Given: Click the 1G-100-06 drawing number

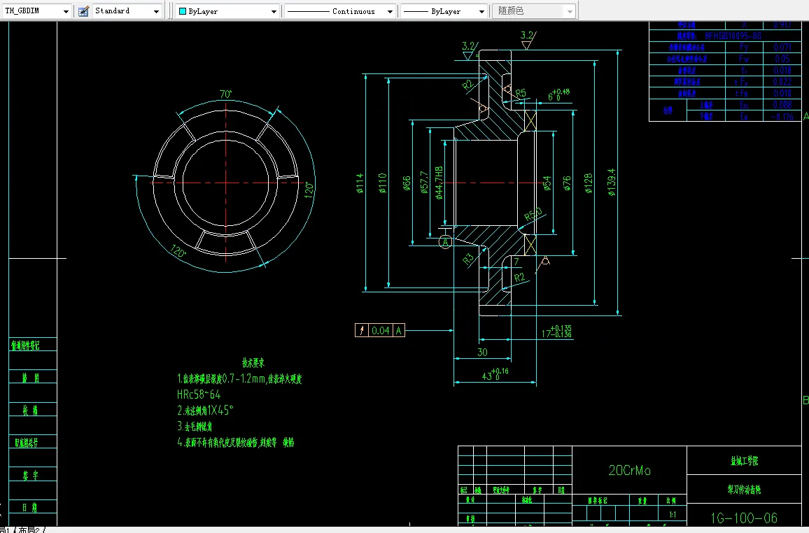Looking at the screenshot, I should click(743, 518).
